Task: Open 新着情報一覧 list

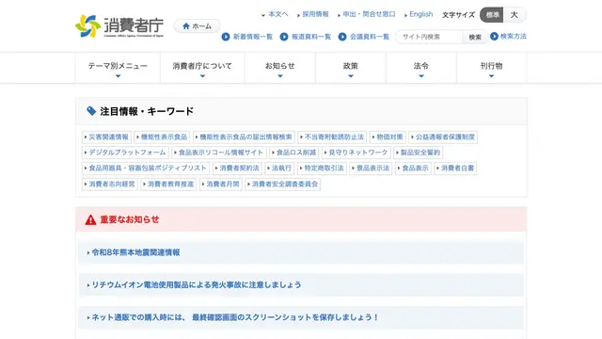Action: pyautogui.click(x=247, y=37)
